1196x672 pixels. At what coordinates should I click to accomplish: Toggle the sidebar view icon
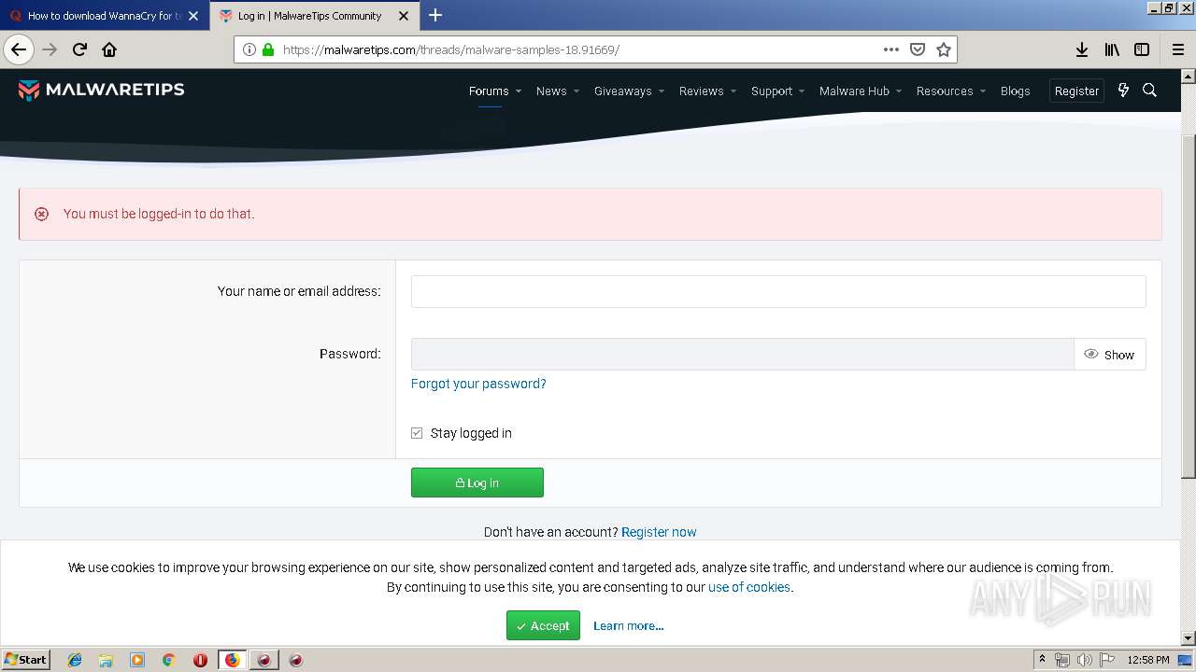tap(1142, 49)
